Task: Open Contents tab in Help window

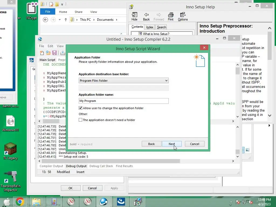Action: (x=137, y=27)
